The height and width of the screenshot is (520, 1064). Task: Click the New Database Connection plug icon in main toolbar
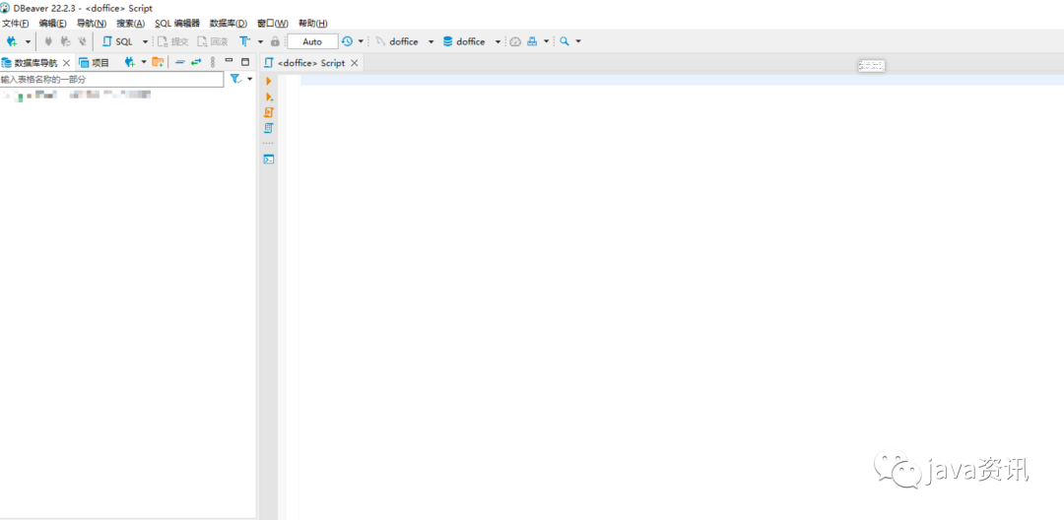click(x=12, y=41)
